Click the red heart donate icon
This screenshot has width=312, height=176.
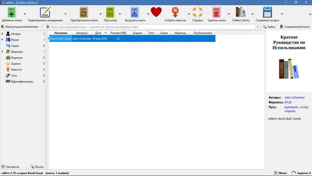[156, 12]
